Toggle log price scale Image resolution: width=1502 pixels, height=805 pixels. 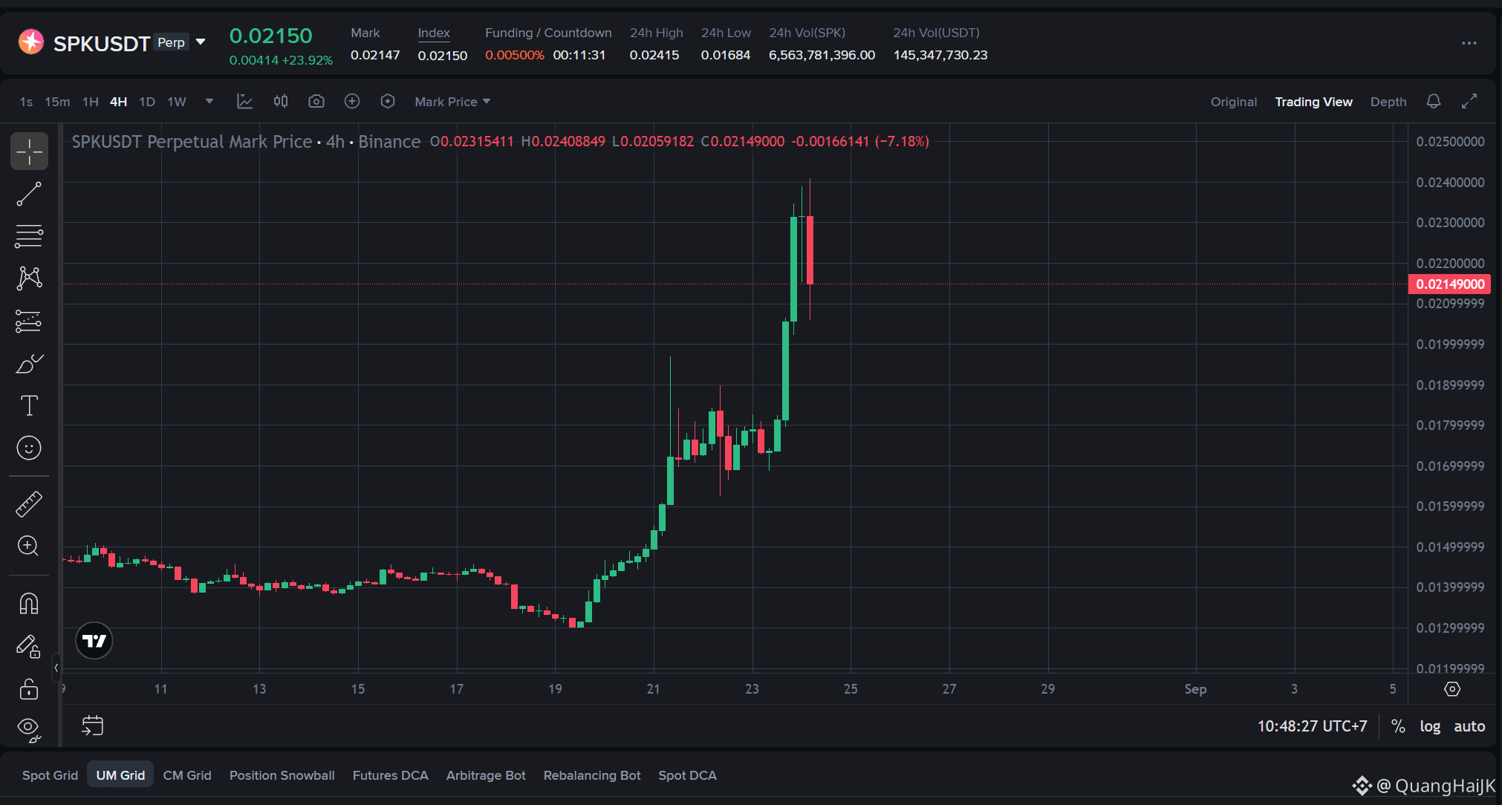tap(1430, 726)
